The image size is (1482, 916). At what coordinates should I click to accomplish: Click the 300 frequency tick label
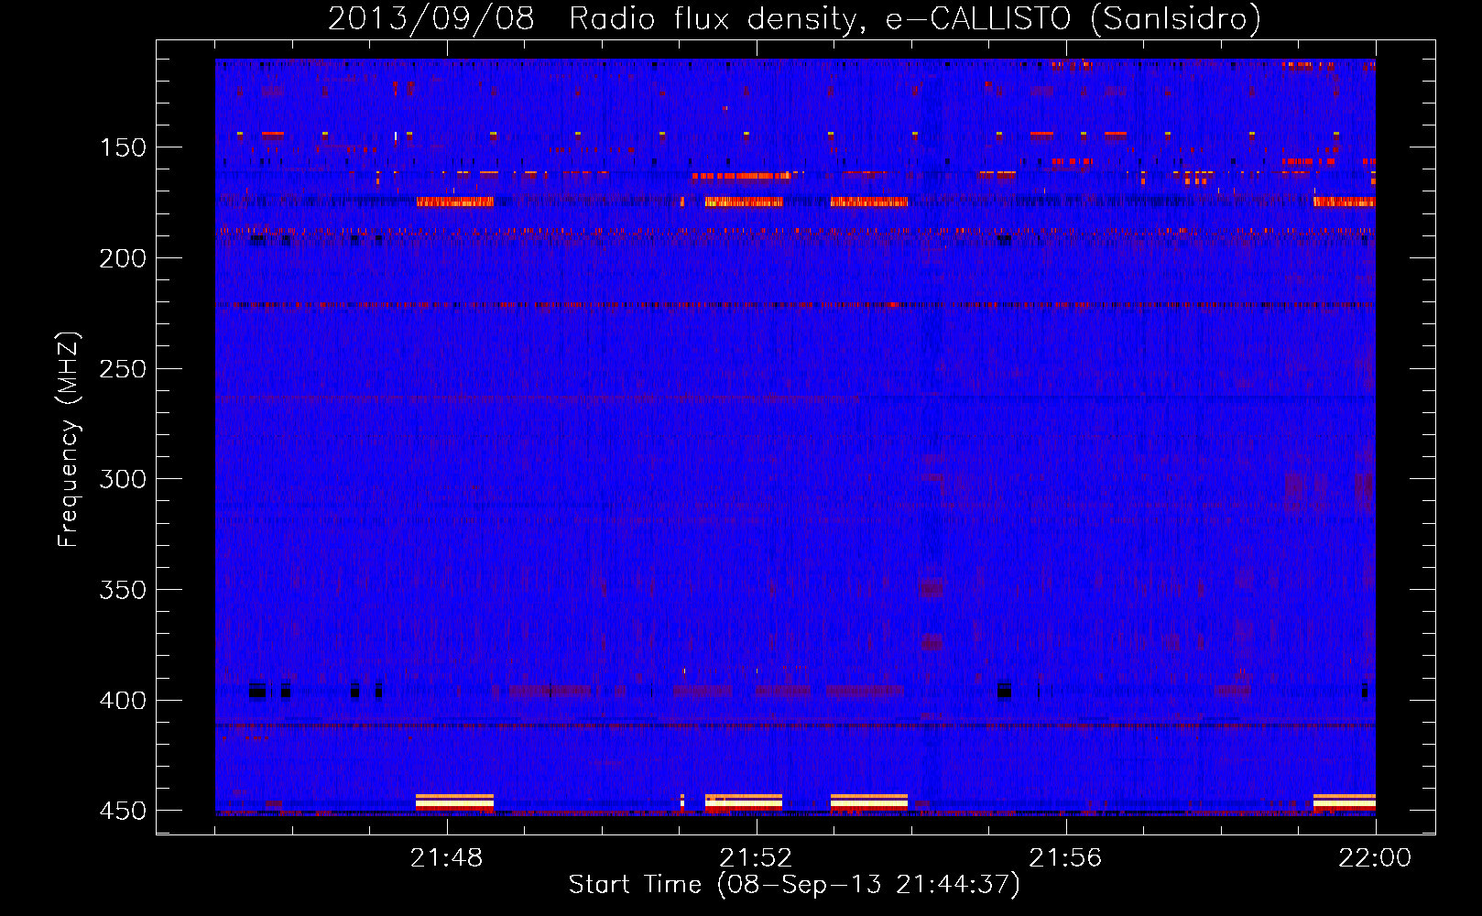(x=123, y=479)
